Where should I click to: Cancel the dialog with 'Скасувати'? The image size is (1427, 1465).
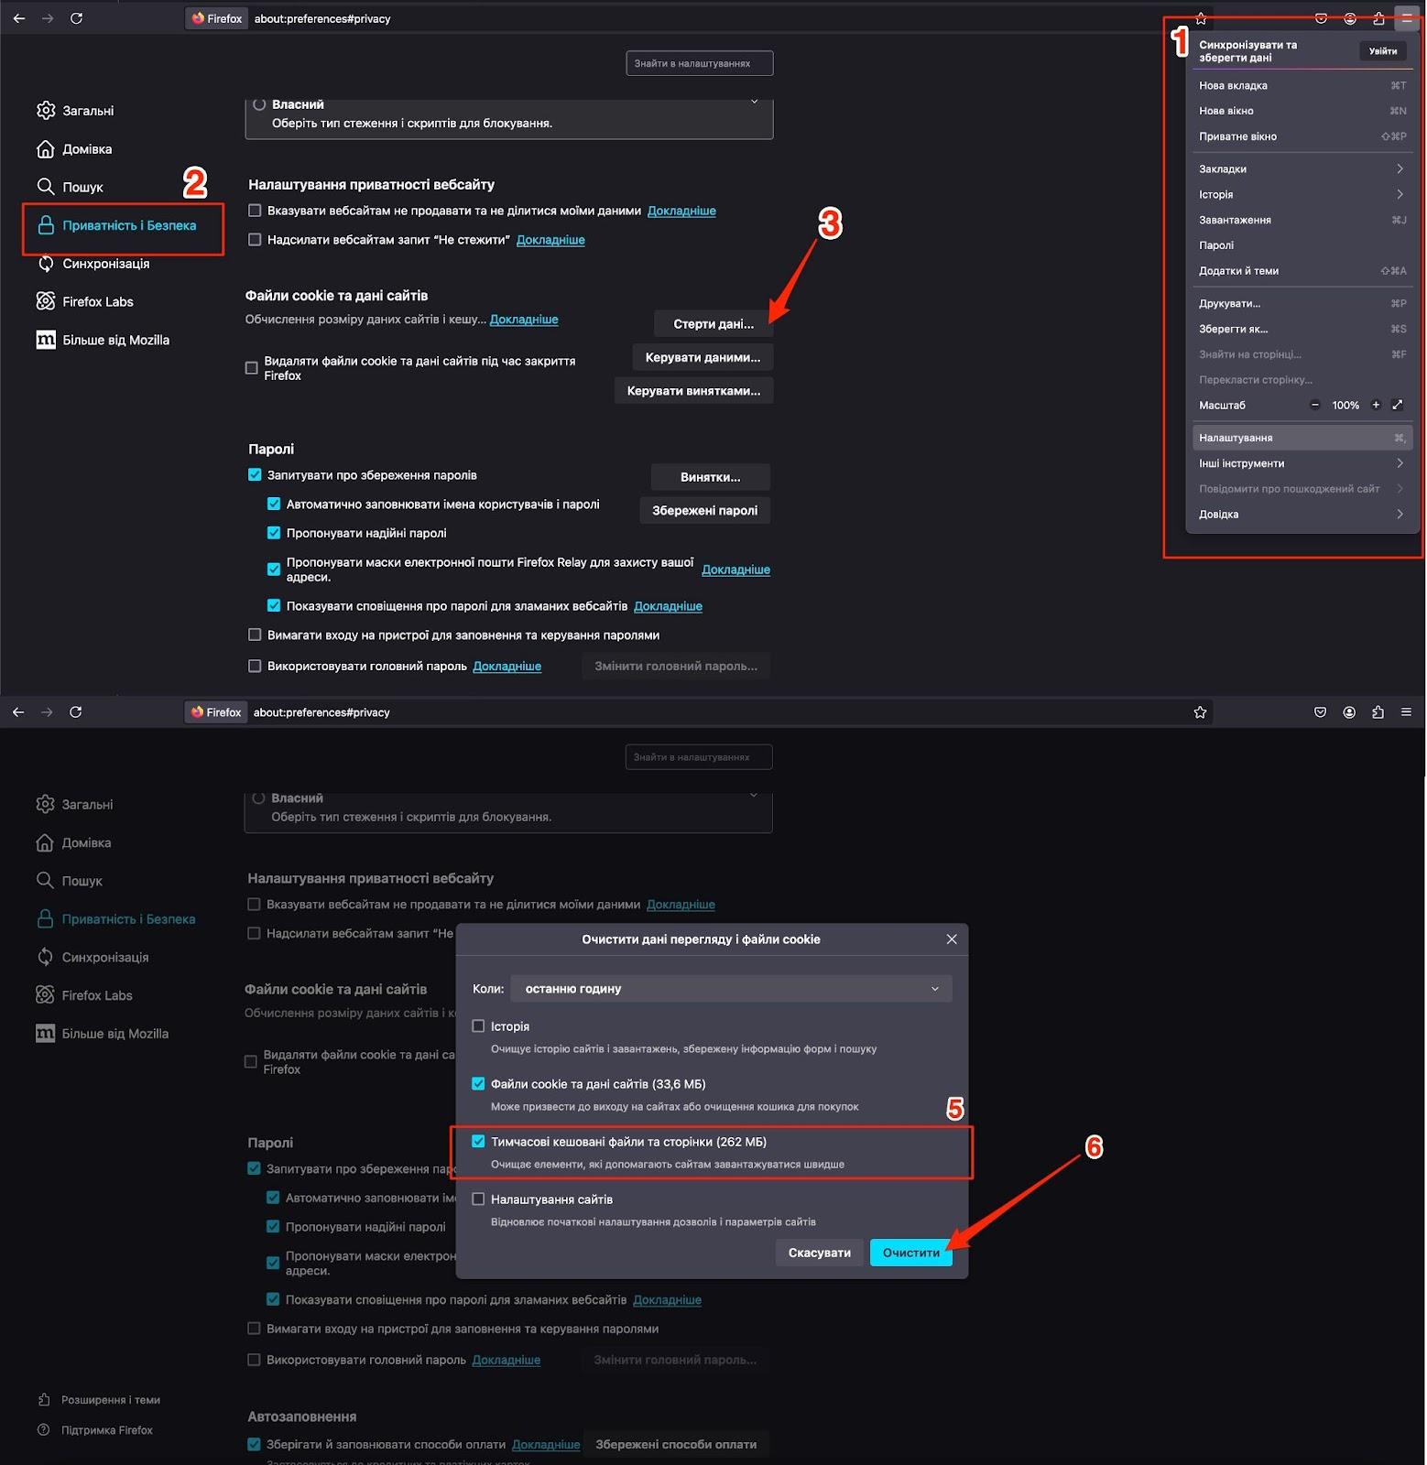[x=820, y=1253]
